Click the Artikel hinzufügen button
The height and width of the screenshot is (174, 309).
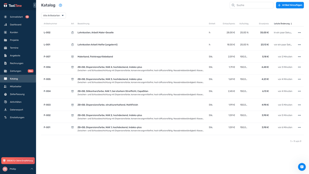point(290,5)
